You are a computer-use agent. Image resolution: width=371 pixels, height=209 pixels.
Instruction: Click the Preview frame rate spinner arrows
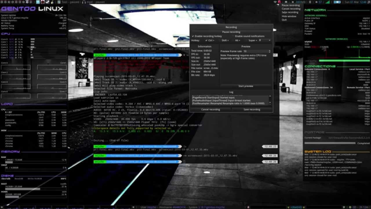coord(270,51)
